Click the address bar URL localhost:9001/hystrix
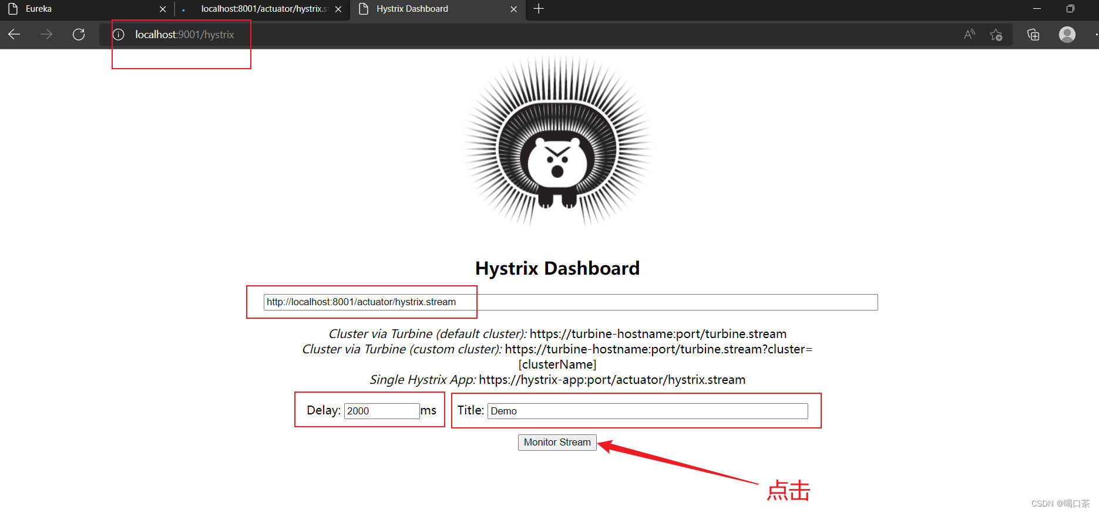The height and width of the screenshot is (513, 1099). pos(184,35)
